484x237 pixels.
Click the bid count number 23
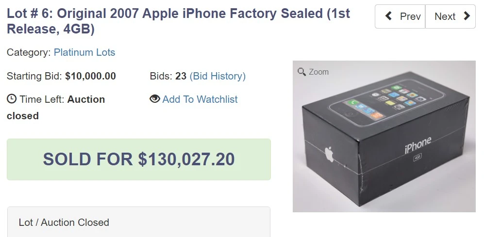pyautogui.click(x=181, y=76)
